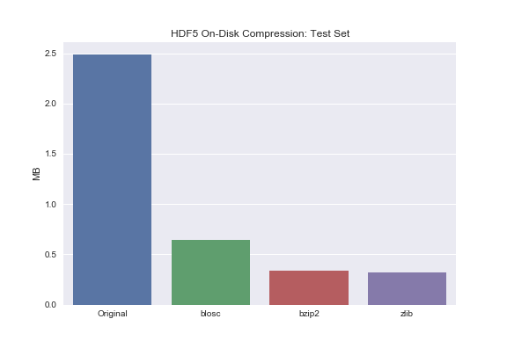
Task: Click the blosc x-axis label
Action: (x=210, y=314)
